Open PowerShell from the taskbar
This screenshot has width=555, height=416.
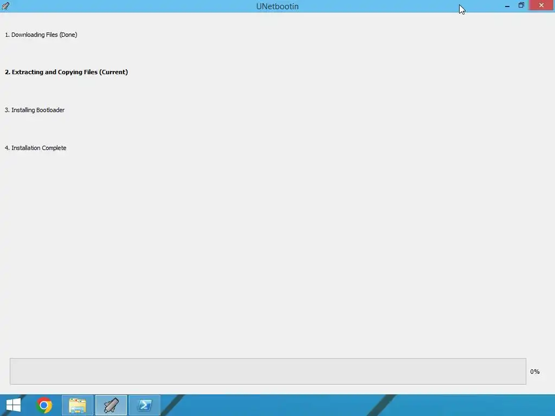tap(145, 405)
